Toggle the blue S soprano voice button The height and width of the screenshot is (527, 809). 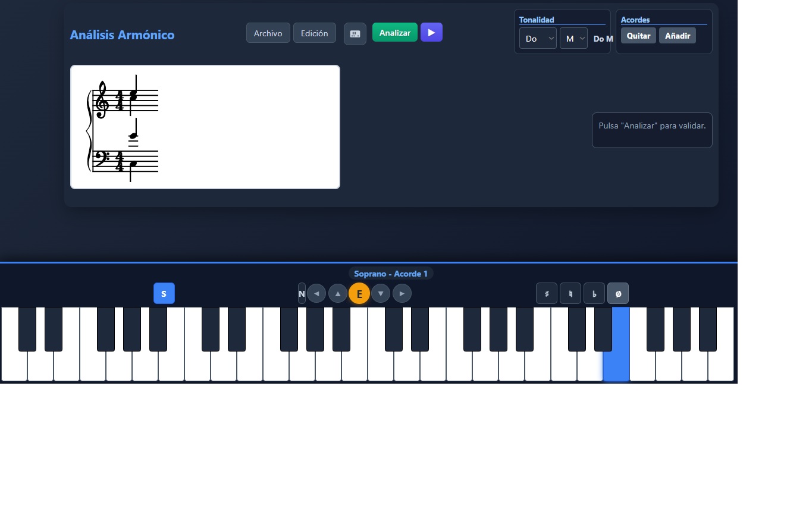click(164, 293)
